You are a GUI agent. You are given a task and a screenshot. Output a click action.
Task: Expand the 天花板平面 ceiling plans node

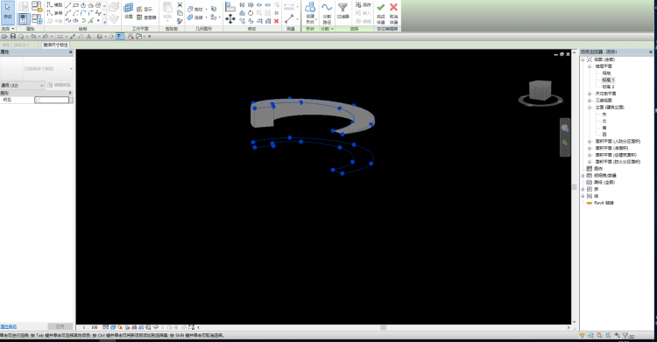tap(590, 94)
